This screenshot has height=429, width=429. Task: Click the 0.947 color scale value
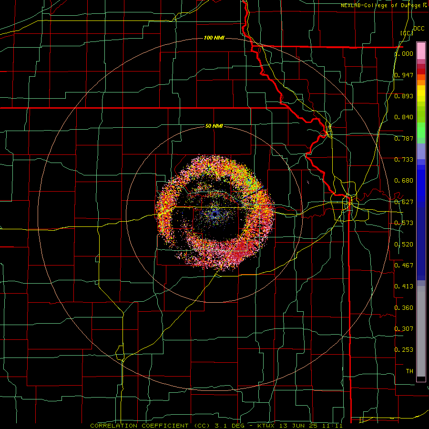tap(404, 75)
